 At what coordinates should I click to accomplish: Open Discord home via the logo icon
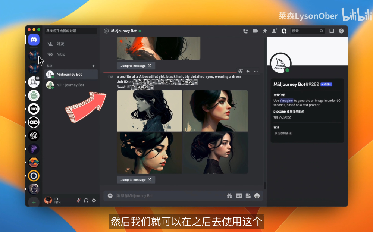pyautogui.click(x=34, y=40)
